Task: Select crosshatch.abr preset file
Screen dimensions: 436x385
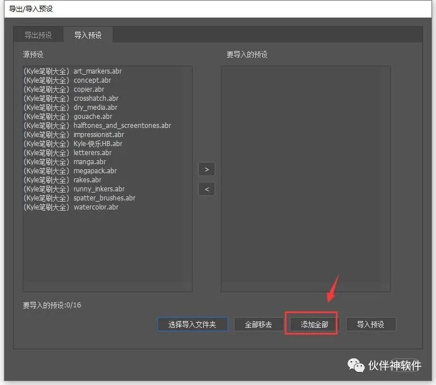Action: [x=71, y=99]
